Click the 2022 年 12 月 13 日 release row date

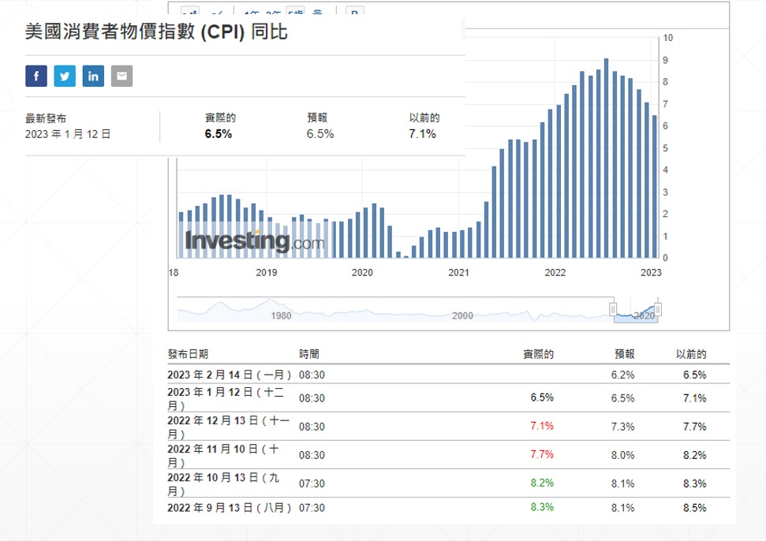coord(228,427)
